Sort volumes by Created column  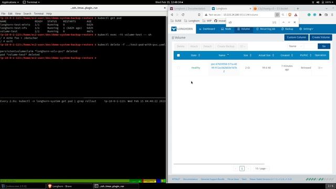[x=287, y=55]
